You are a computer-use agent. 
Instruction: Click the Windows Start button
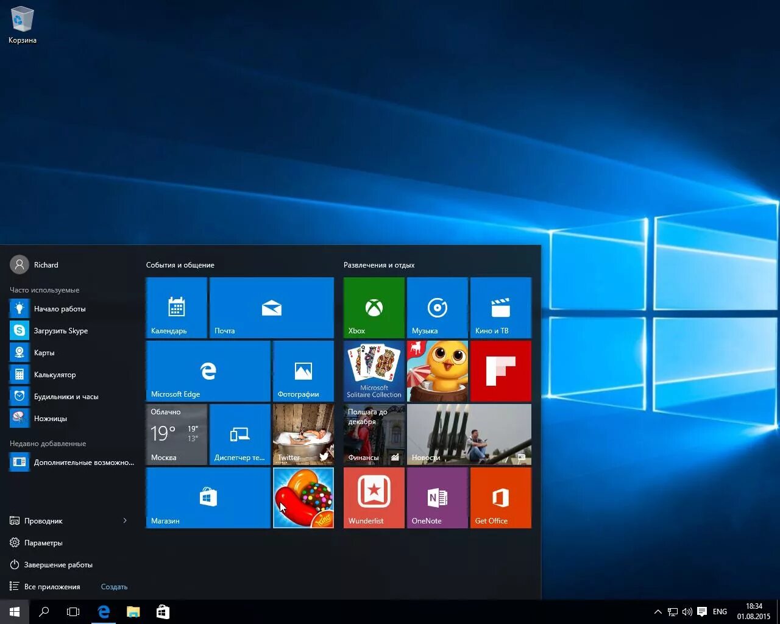(15, 612)
